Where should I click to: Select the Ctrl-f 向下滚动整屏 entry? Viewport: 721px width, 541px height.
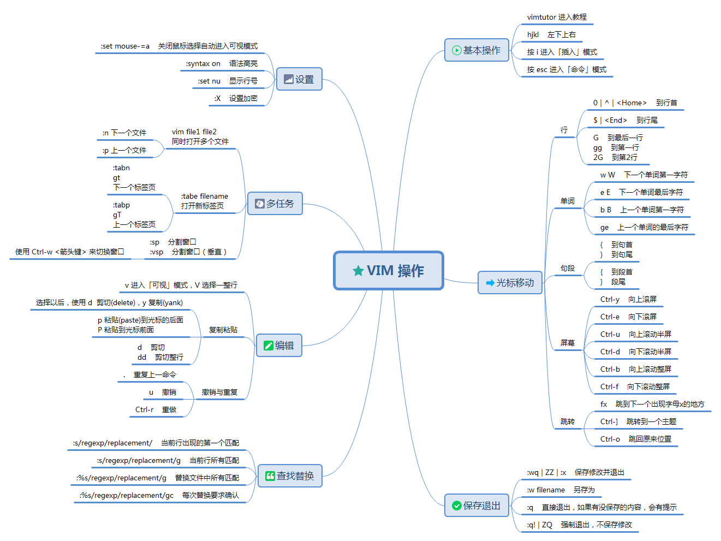tap(635, 387)
